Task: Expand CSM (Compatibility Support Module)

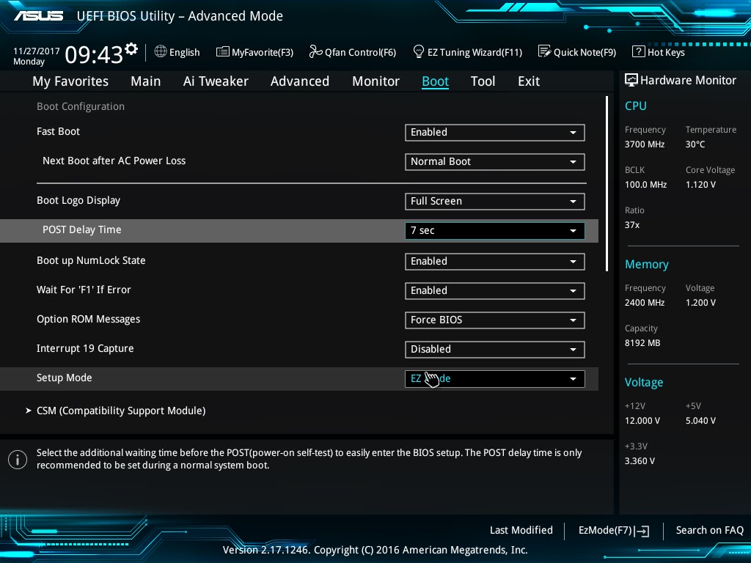Action: (x=121, y=411)
